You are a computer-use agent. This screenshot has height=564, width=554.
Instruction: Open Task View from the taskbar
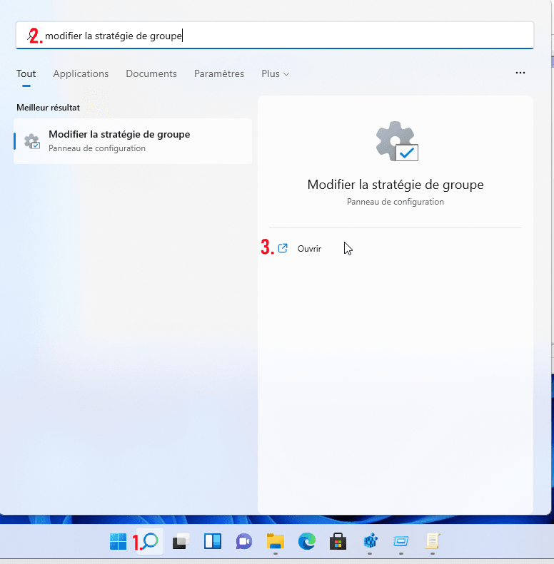coord(181,541)
